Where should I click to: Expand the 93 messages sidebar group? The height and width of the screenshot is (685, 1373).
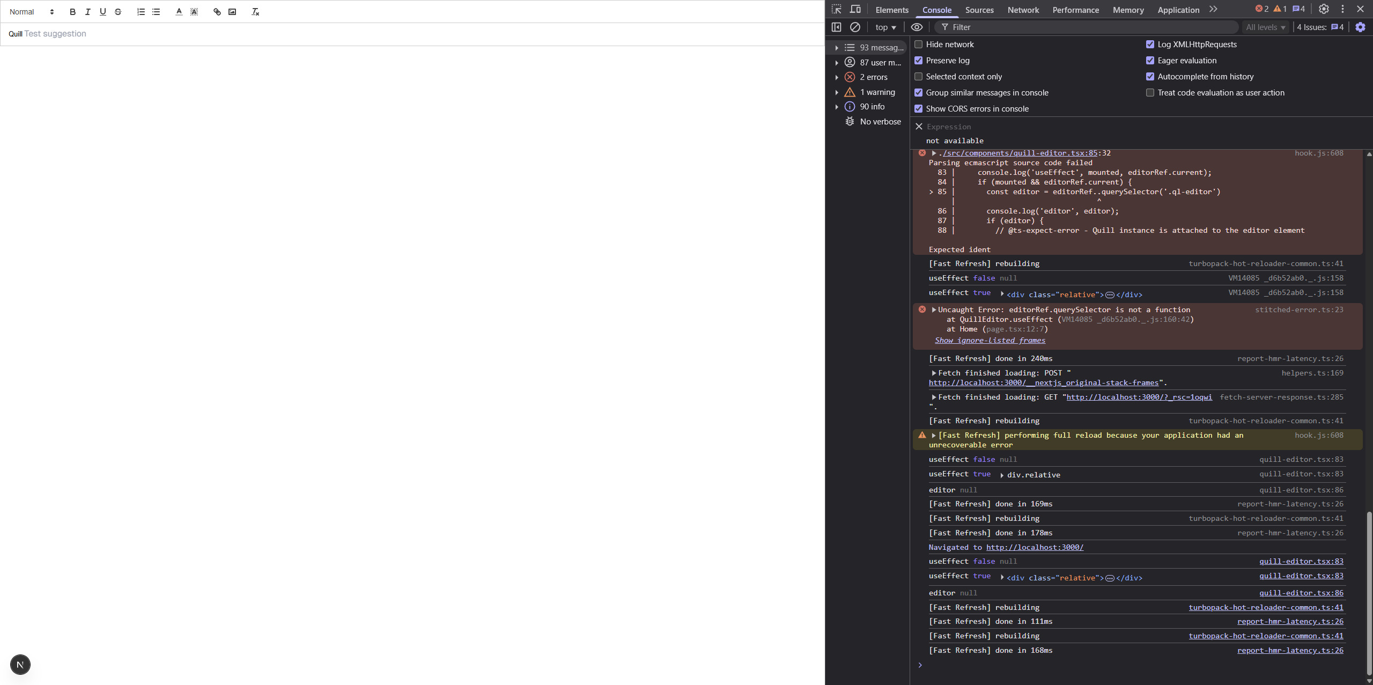pyautogui.click(x=837, y=48)
